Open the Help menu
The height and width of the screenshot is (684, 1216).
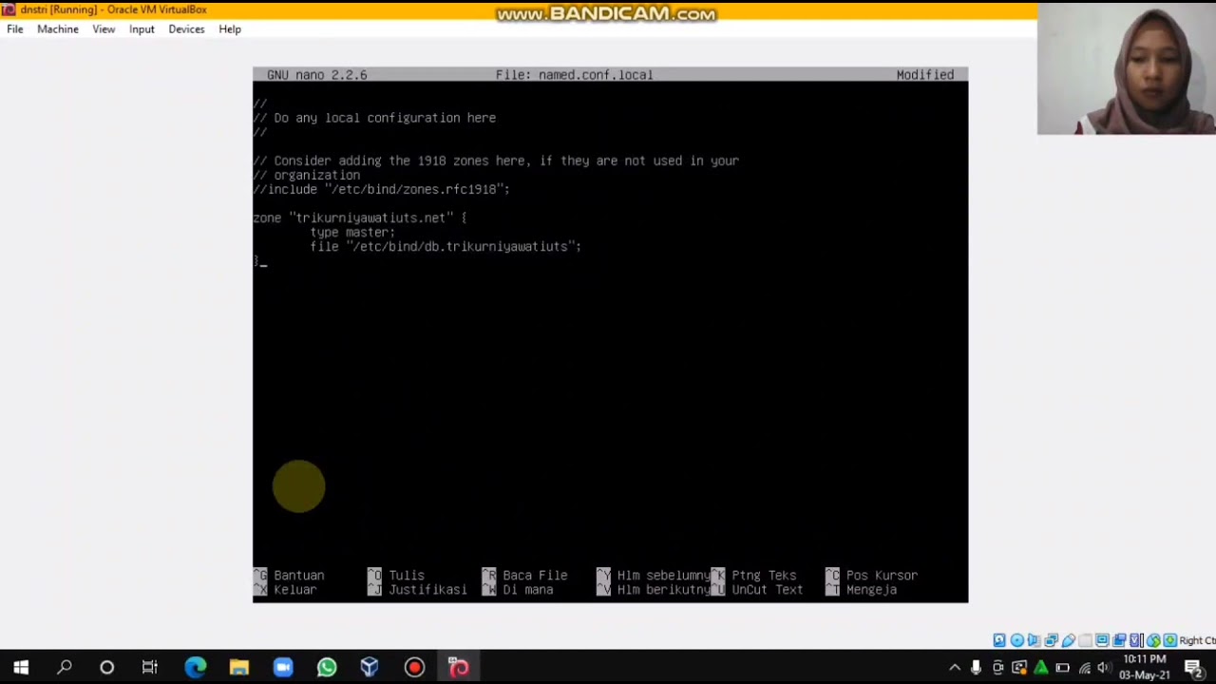[x=230, y=29]
